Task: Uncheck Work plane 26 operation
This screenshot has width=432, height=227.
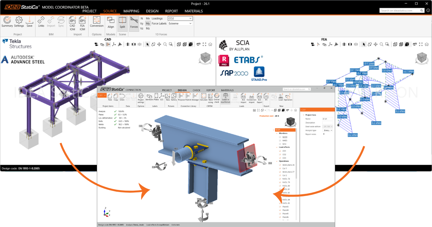Action: tap(280, 165)
